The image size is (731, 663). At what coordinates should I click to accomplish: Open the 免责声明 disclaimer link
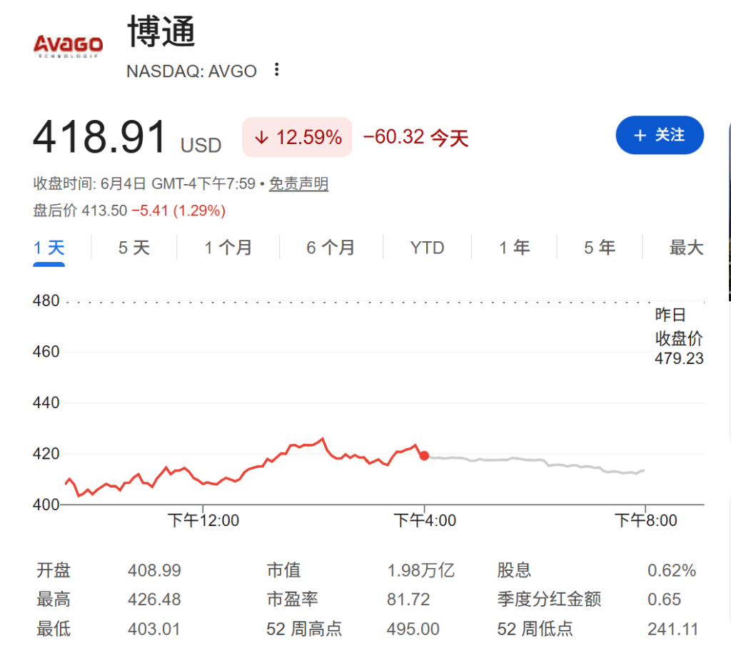pos(299,183)
